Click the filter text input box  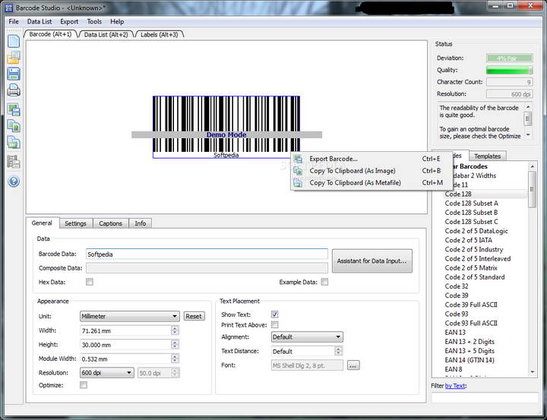[x=485, y=397]
